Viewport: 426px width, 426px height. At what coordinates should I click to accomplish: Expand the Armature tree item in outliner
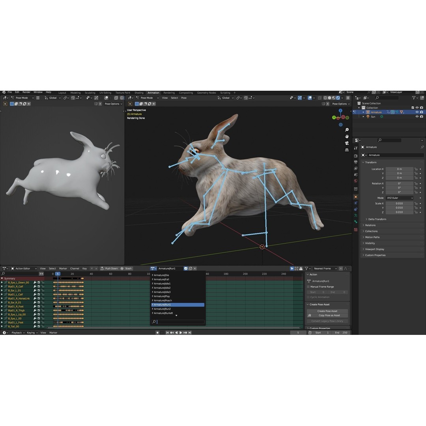(x=364, y=112)
